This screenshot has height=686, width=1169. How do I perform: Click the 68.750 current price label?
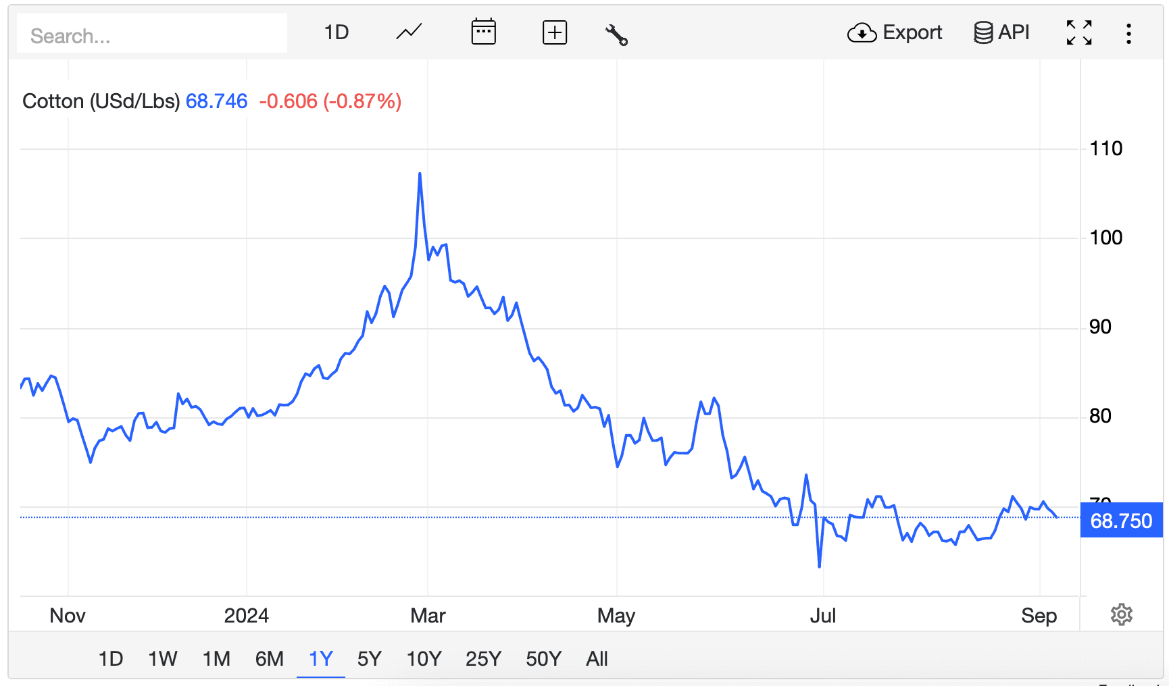click(1121, 521)
